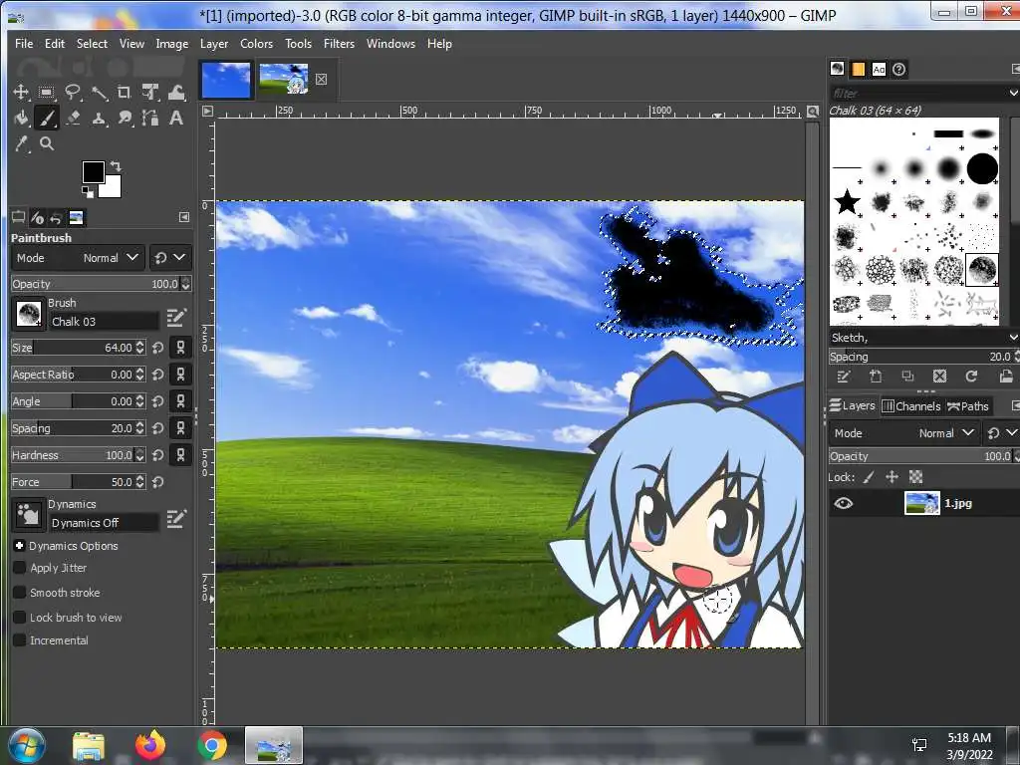Select the Warp Transform tool
This screenshot has height=765, width=1020.
tap(176, 92)
